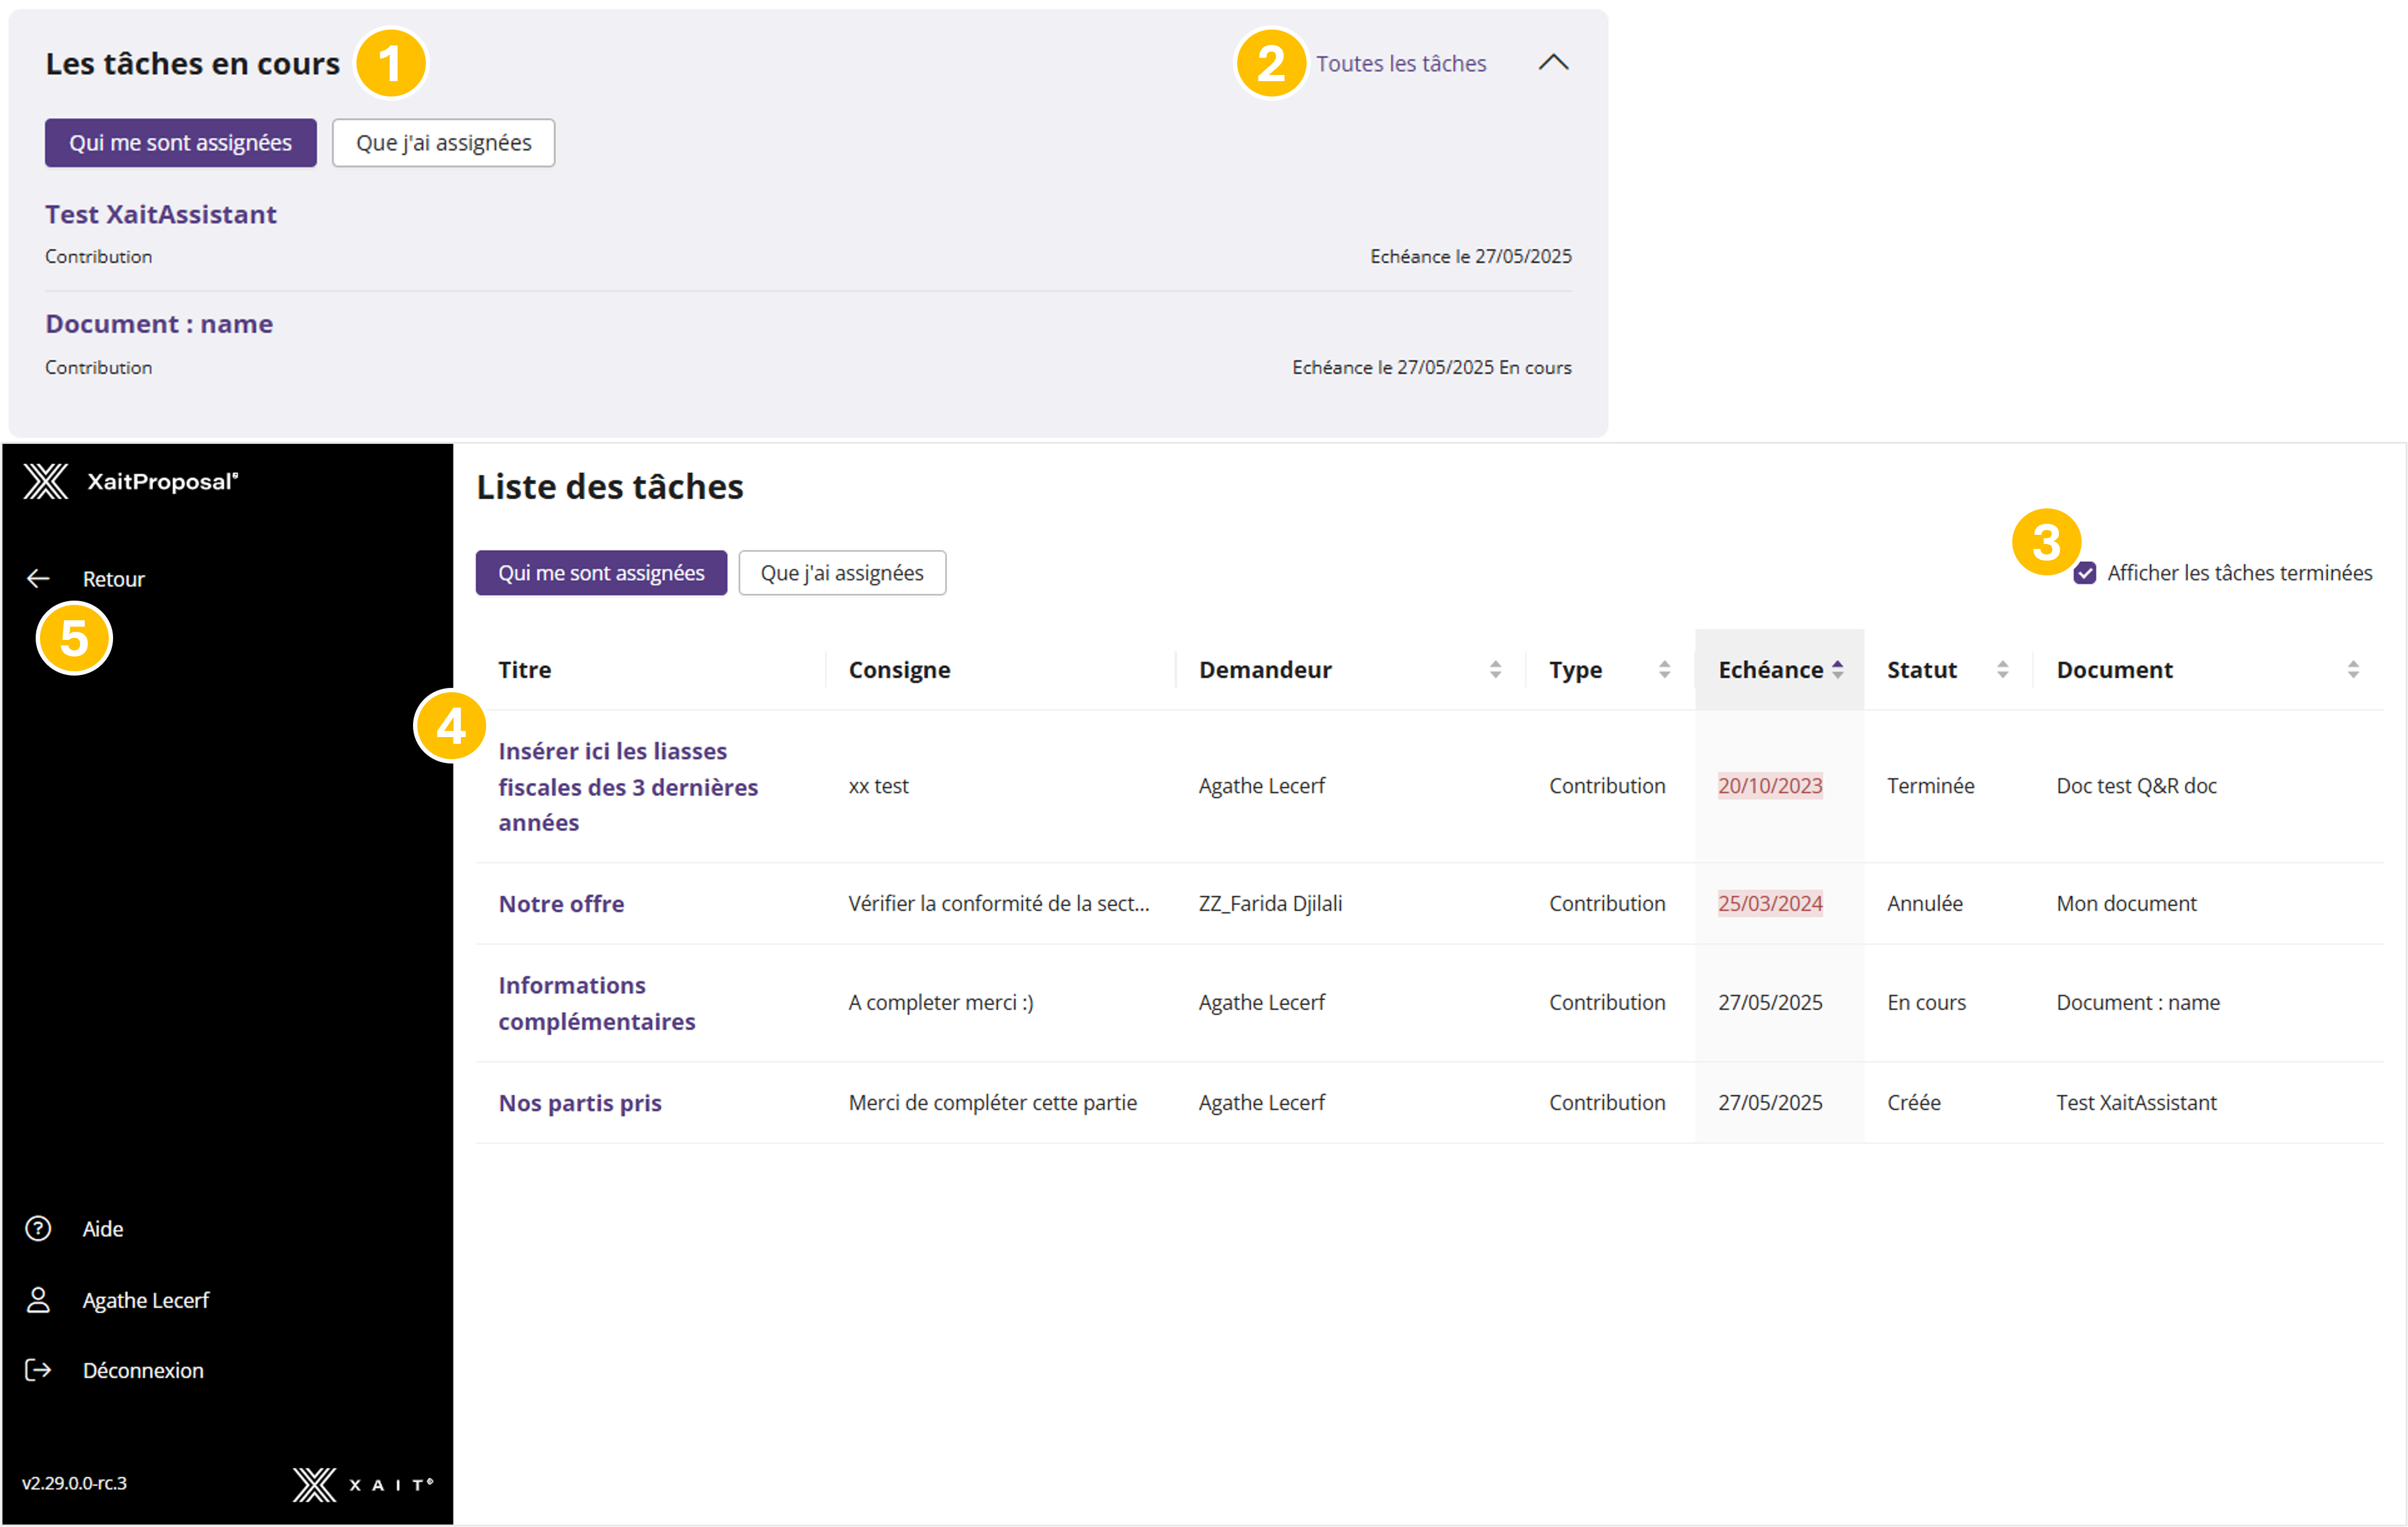
Task: Click the Agathe Lecerf user profile icon
Action: [38, 1300]
